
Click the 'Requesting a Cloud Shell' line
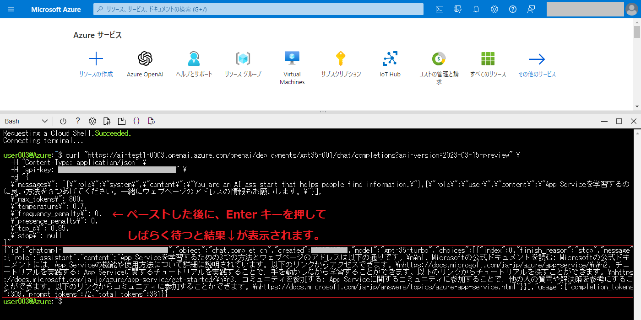click(x=67, y=133)
